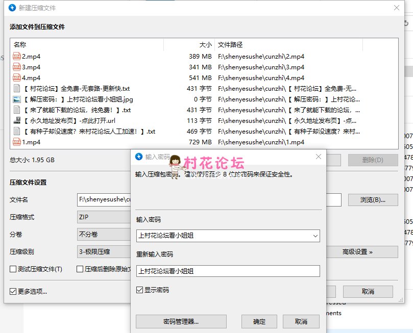
Task: Enable the 测试压缩文件(T) checkbox
Action: click(13, 269)
